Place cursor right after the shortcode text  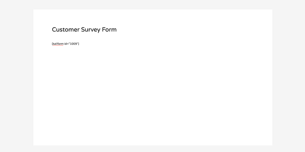point(79,44)
